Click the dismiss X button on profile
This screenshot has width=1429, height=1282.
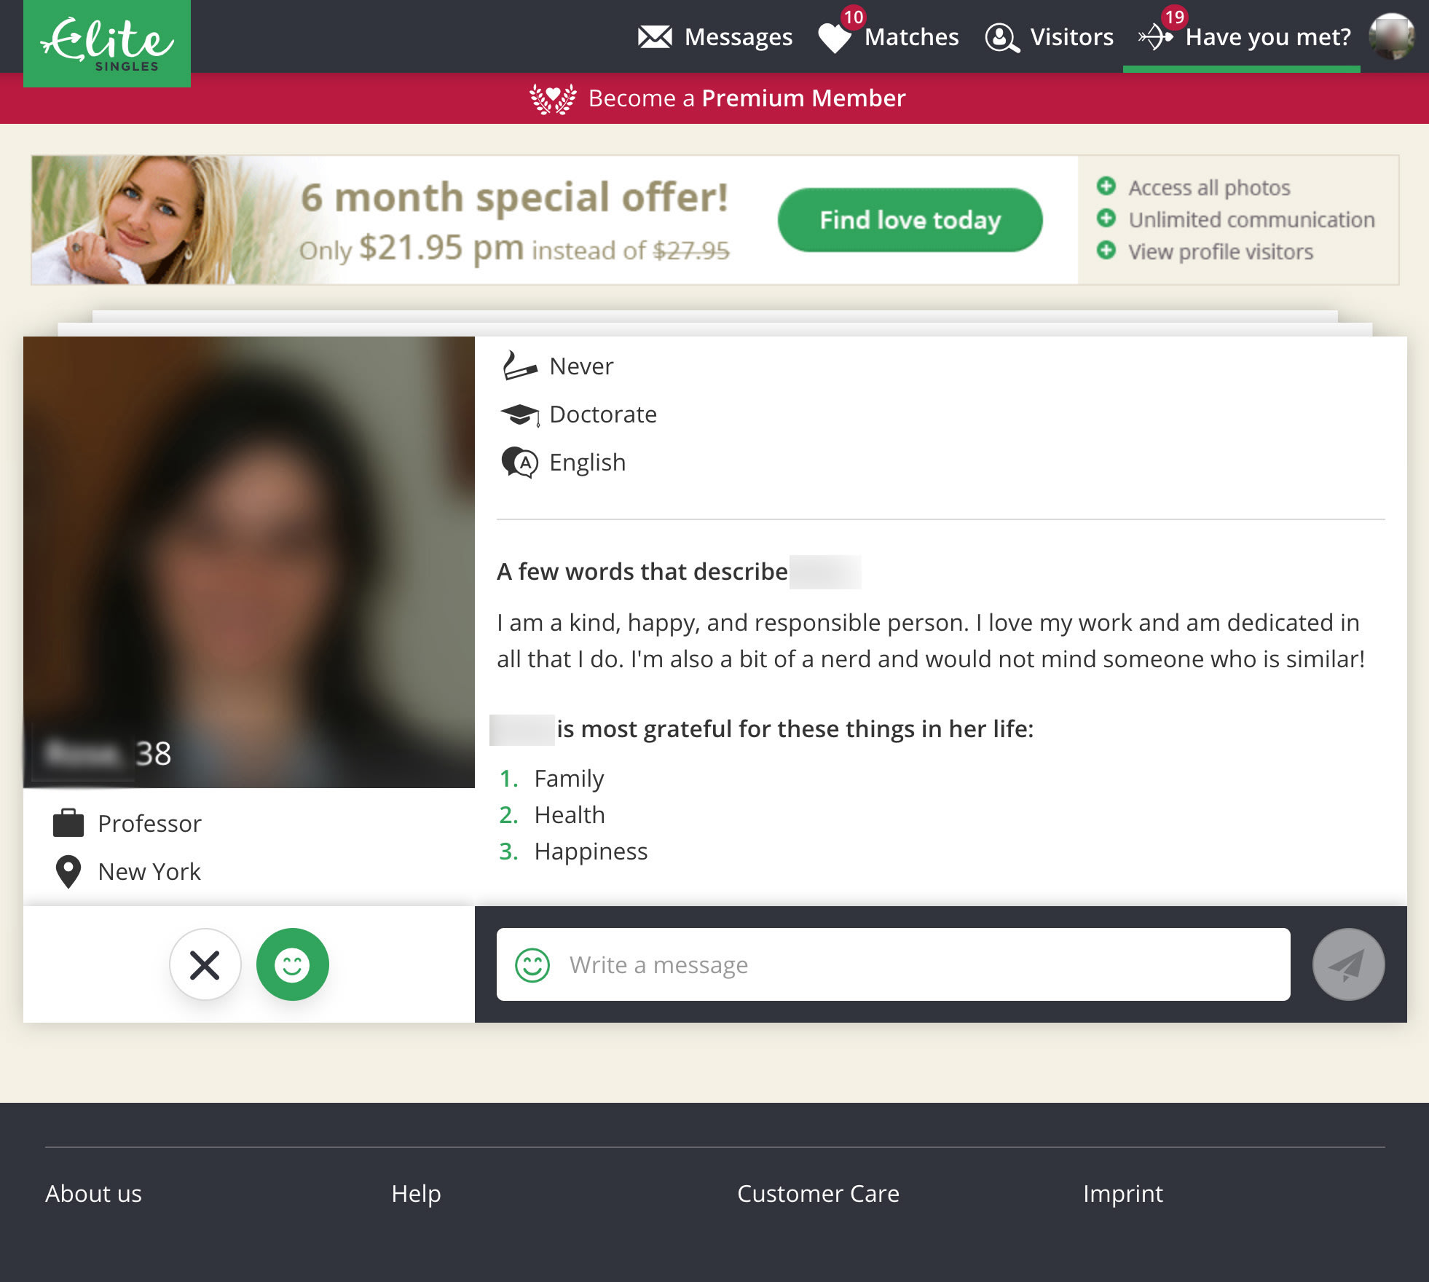[x=203, y=963]
